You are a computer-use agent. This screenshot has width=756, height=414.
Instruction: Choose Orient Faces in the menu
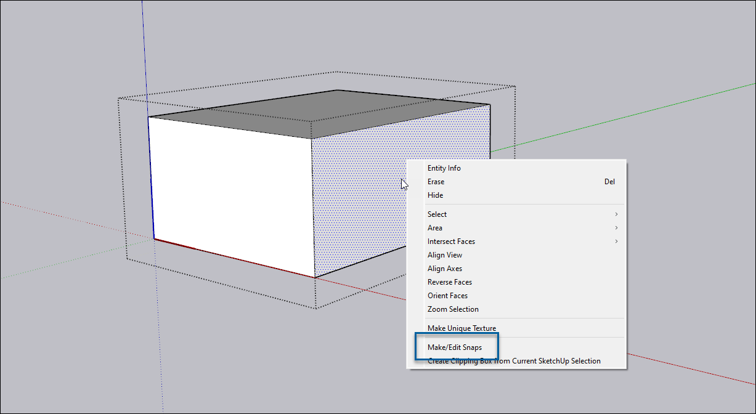(x=516, y=296)
